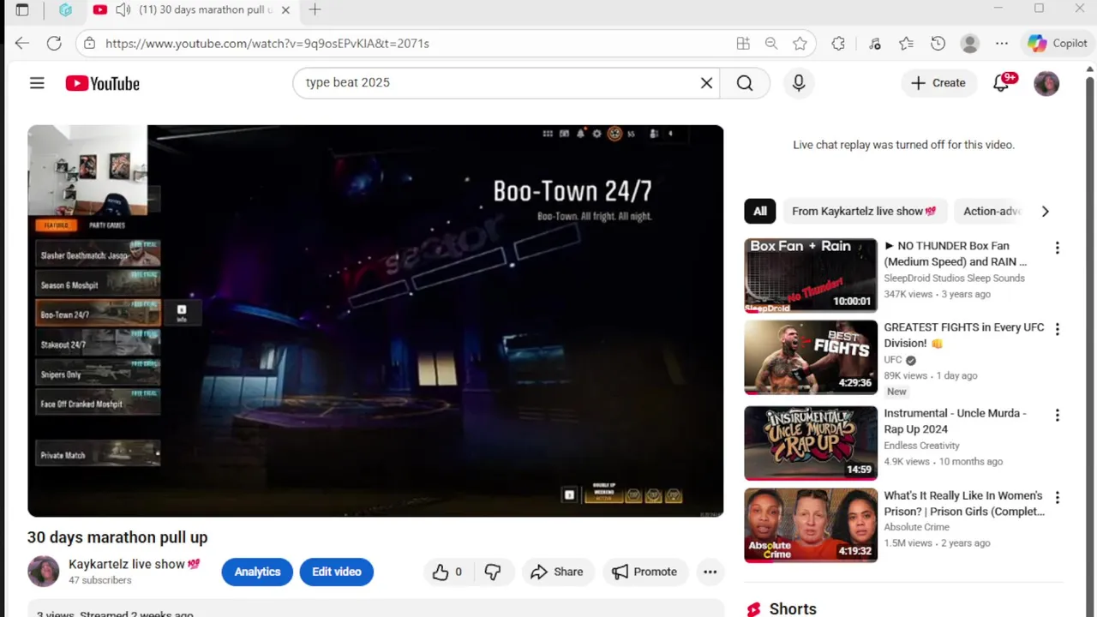Click the Create button
Viewport: 1097px width, 617px height.
pos(938,83)
